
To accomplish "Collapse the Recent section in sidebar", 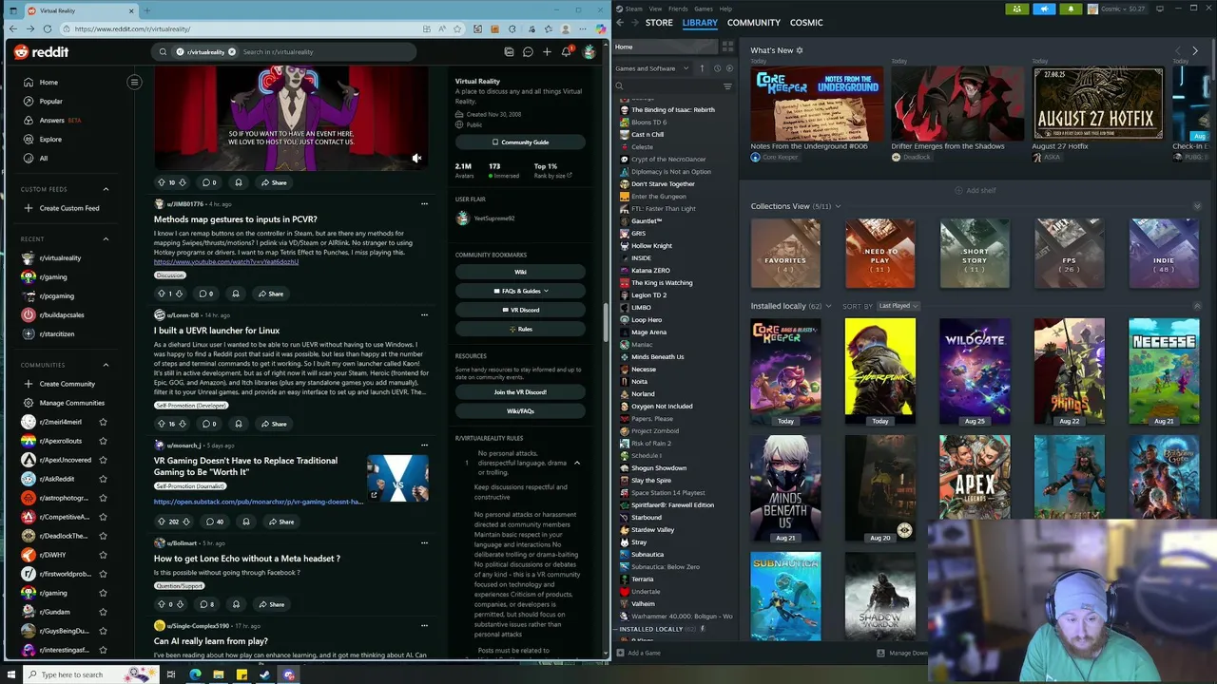I will pos(106,239).
